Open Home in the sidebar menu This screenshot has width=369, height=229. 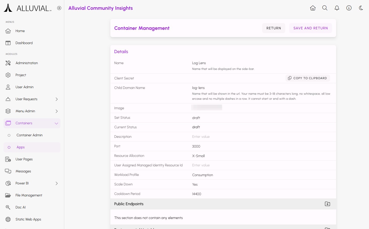pos(32,31)
